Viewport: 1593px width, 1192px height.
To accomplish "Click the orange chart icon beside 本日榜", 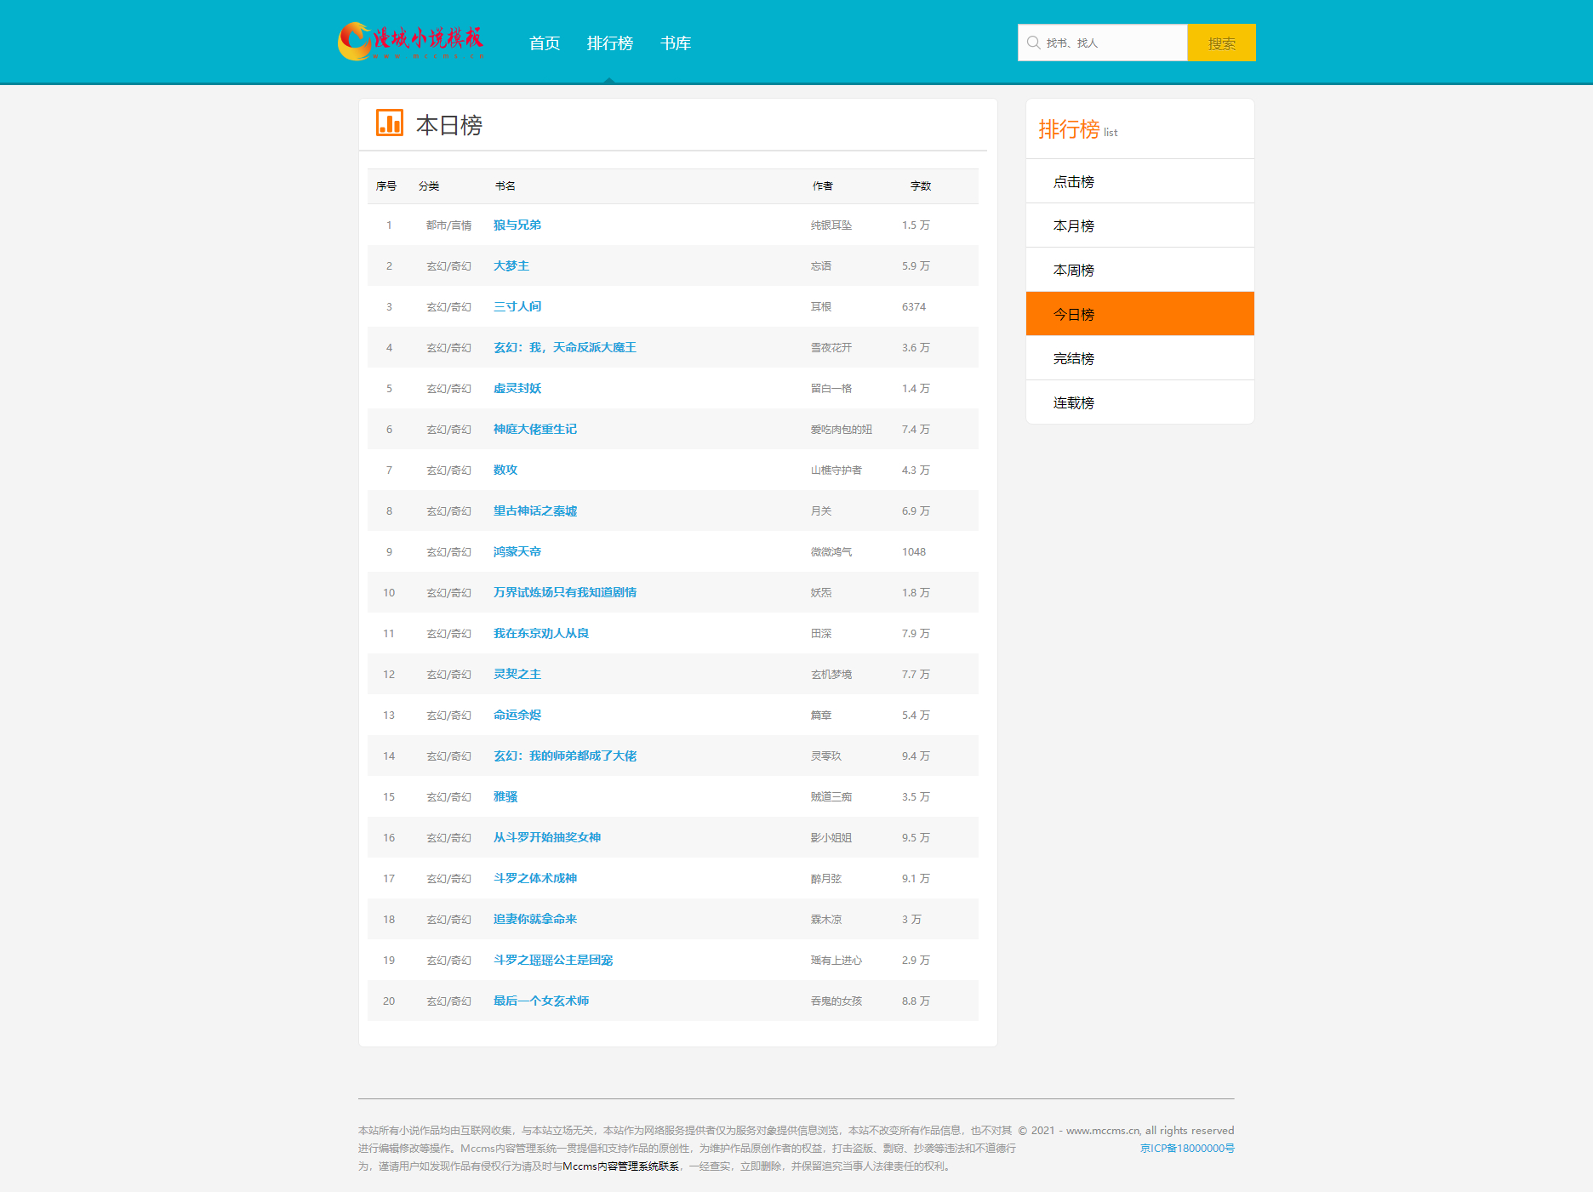I will coord(390,123).
